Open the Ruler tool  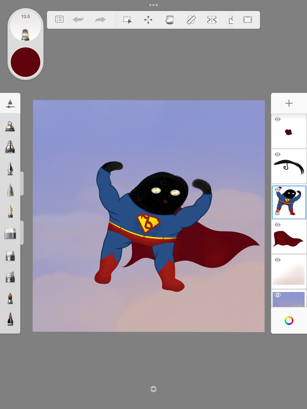point(191,19)
